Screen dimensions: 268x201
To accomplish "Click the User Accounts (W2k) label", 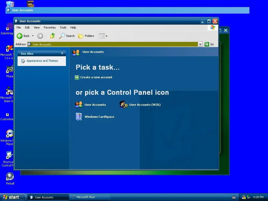I will pos(145,105).
